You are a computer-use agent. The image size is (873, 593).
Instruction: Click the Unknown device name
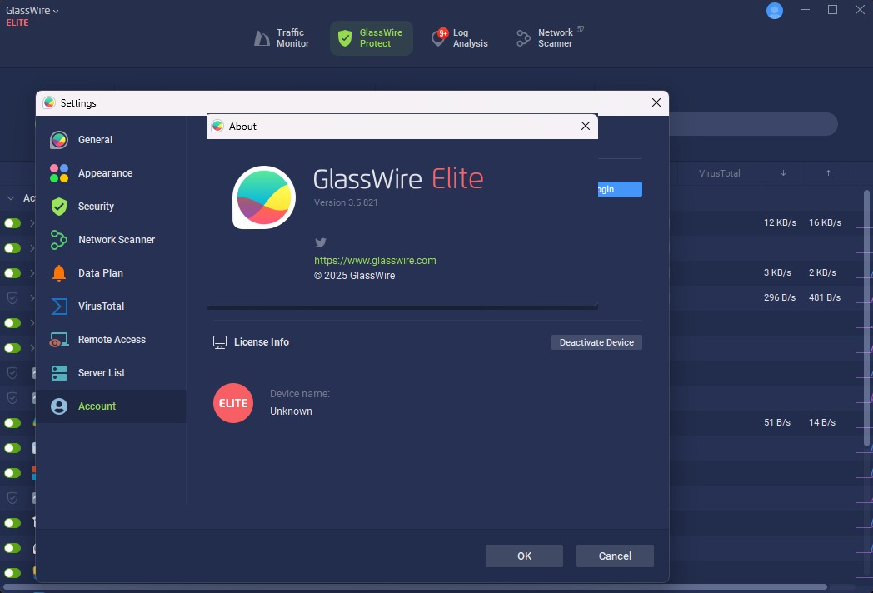(x=292, y=411)
